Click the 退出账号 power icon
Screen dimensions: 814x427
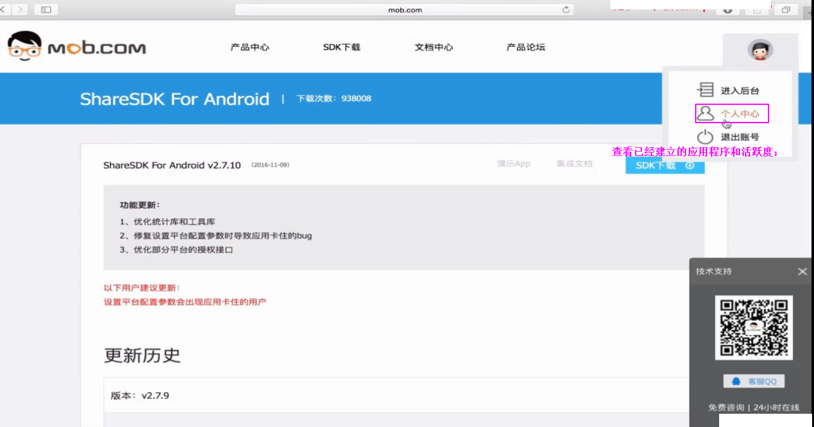tap(705, 136)
